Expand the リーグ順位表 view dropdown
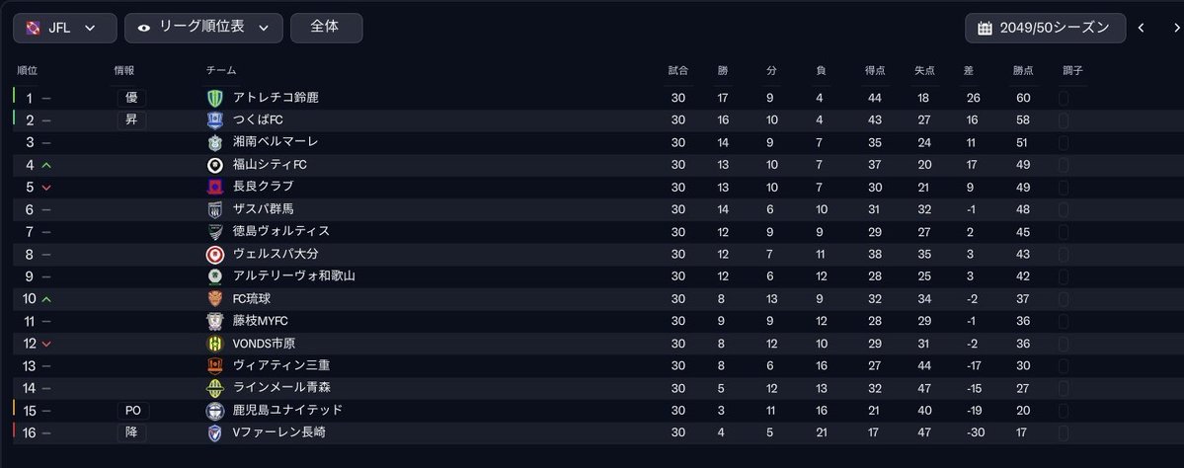The width and height of the screenshot is (1184, 468). pos(203,28)
